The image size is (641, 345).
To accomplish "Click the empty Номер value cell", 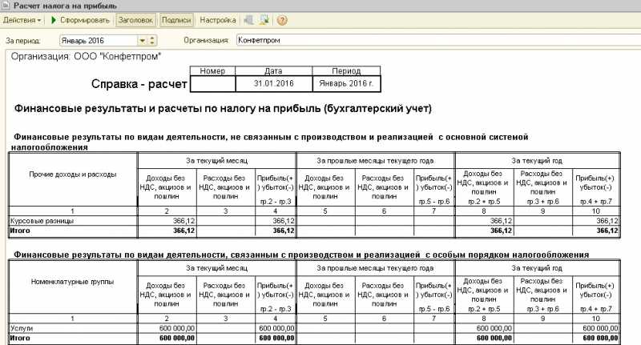I will (x=212, y=83).
